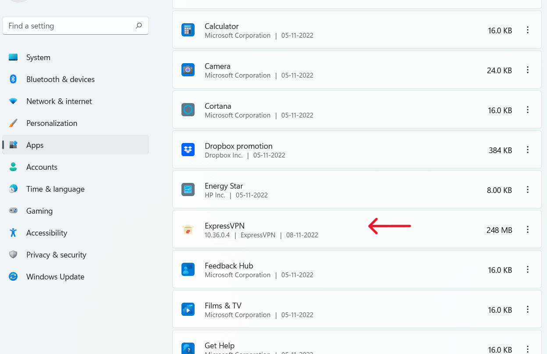The image size is (547, 354).
Task: Click the Privacy & security shield icon
Action: pos(13,255)
